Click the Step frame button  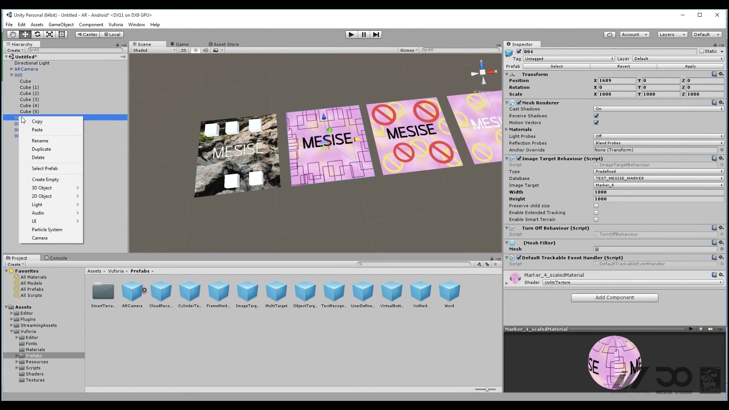(376, 35)
